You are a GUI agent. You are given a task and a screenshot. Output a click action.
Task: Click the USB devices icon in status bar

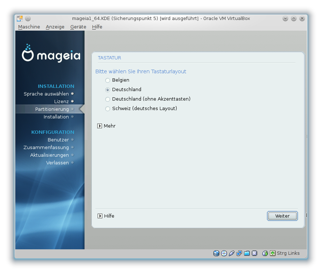pyautogui.click(x=231, y=253)
